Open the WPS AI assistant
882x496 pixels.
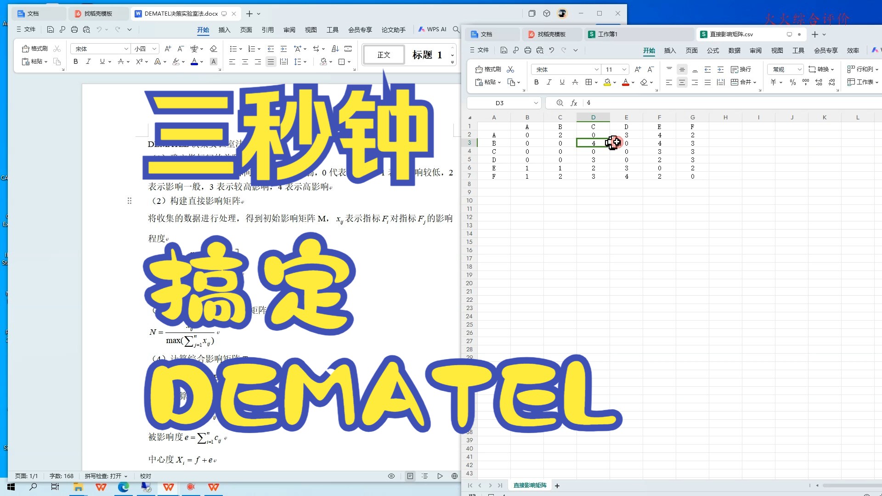(433, 29)
